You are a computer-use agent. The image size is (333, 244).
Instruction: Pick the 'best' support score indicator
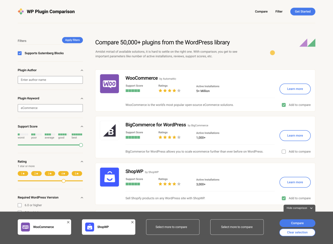(77, 136)
